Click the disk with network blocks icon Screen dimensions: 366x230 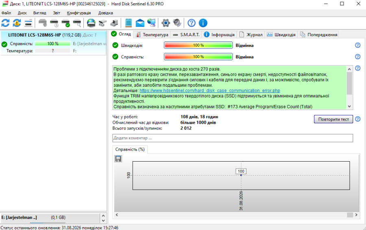[102, 23]
